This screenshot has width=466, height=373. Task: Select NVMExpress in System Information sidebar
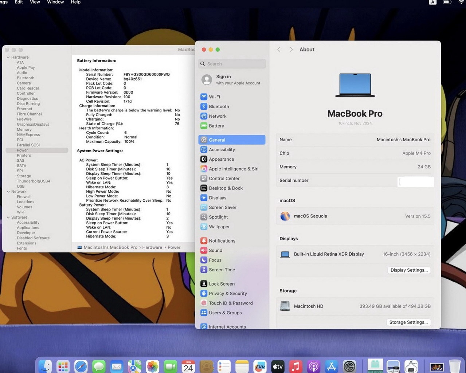click(28, 135)
